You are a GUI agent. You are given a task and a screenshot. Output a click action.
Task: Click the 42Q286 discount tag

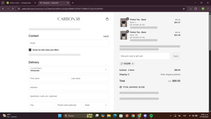127,64
